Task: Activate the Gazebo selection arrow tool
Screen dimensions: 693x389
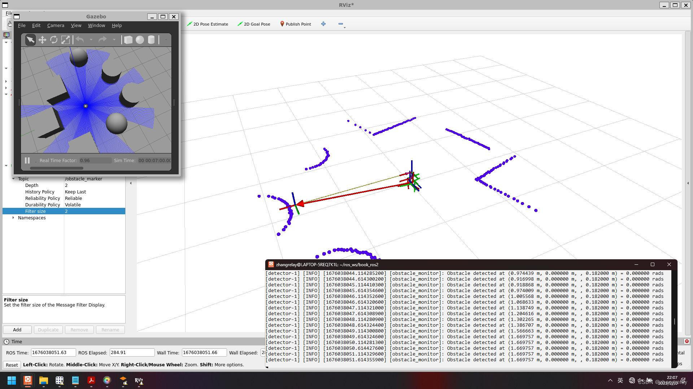Action: point(31,40)
